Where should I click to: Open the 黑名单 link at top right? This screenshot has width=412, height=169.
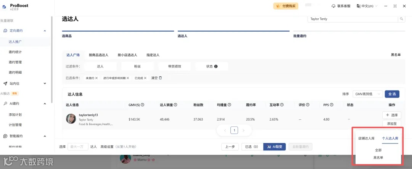tap(396, 55)
